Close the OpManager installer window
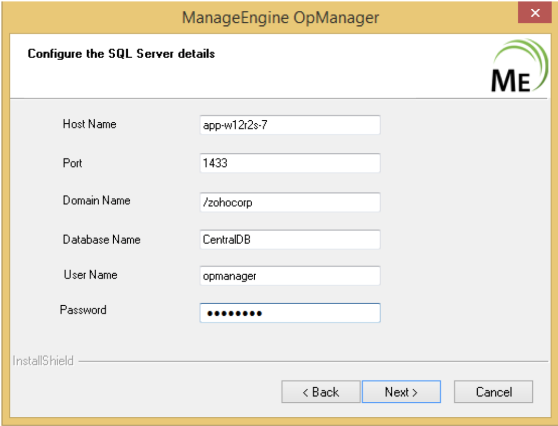This screenshot has width=558, height=426. pyautogui.click(x=535, y=14)
